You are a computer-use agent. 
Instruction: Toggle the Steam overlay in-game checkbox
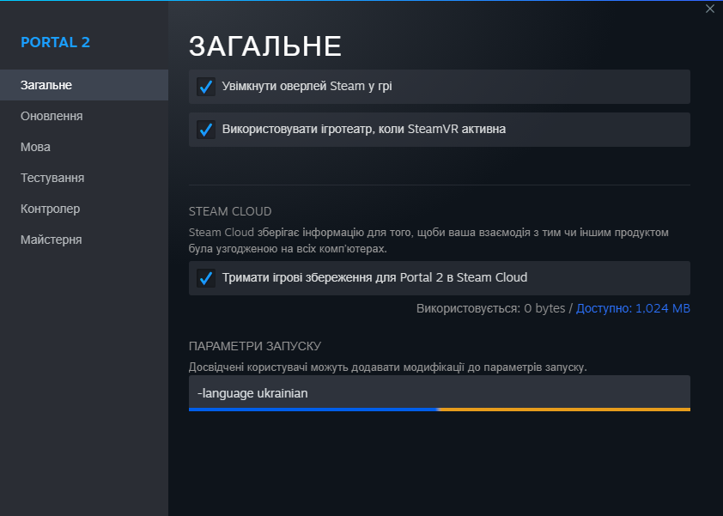point(205,87)
